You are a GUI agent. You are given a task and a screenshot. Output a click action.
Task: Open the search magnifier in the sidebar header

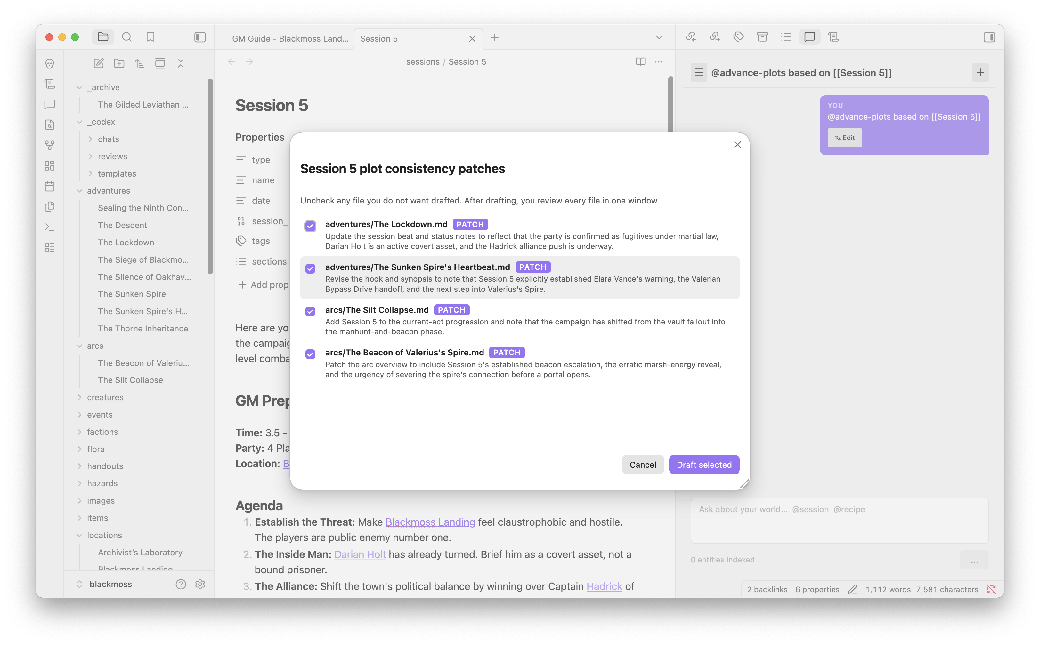tap(127, 37)
